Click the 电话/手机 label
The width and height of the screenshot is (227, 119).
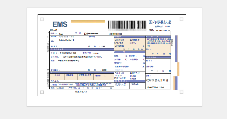pyautogui.click(x=87, y=53)
